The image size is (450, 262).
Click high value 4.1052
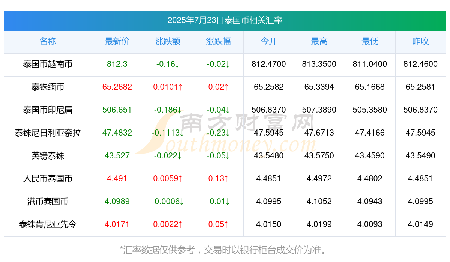[319, 202]
